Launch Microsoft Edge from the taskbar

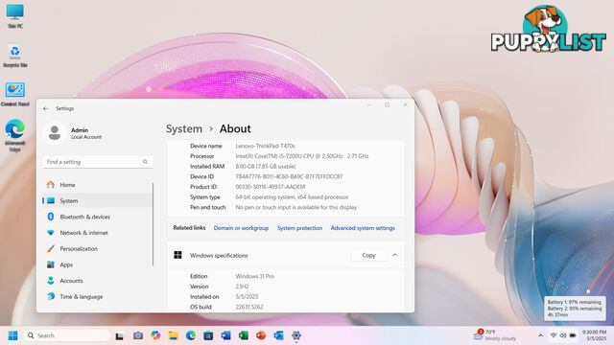pyautogui.click(x=191, y=335)
